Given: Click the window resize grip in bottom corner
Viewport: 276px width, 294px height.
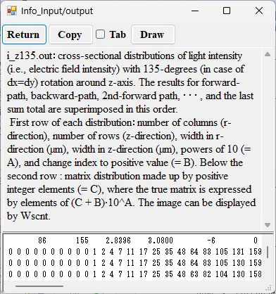Looking at the screenshot, I should [269, 288].
